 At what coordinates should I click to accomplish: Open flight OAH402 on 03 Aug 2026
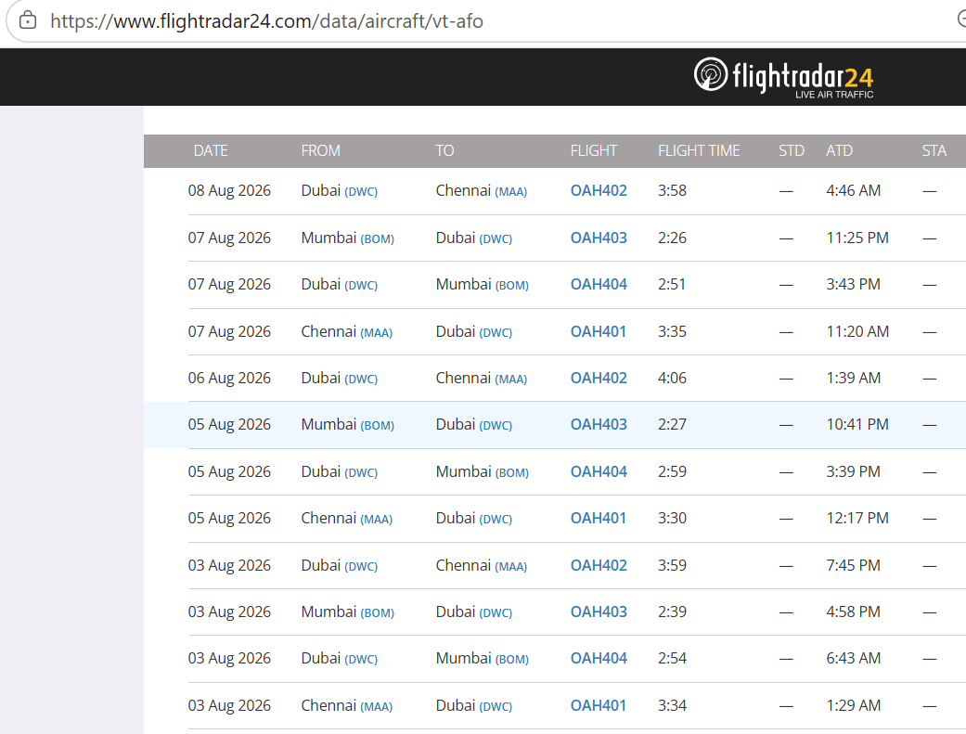click(599, 565)
